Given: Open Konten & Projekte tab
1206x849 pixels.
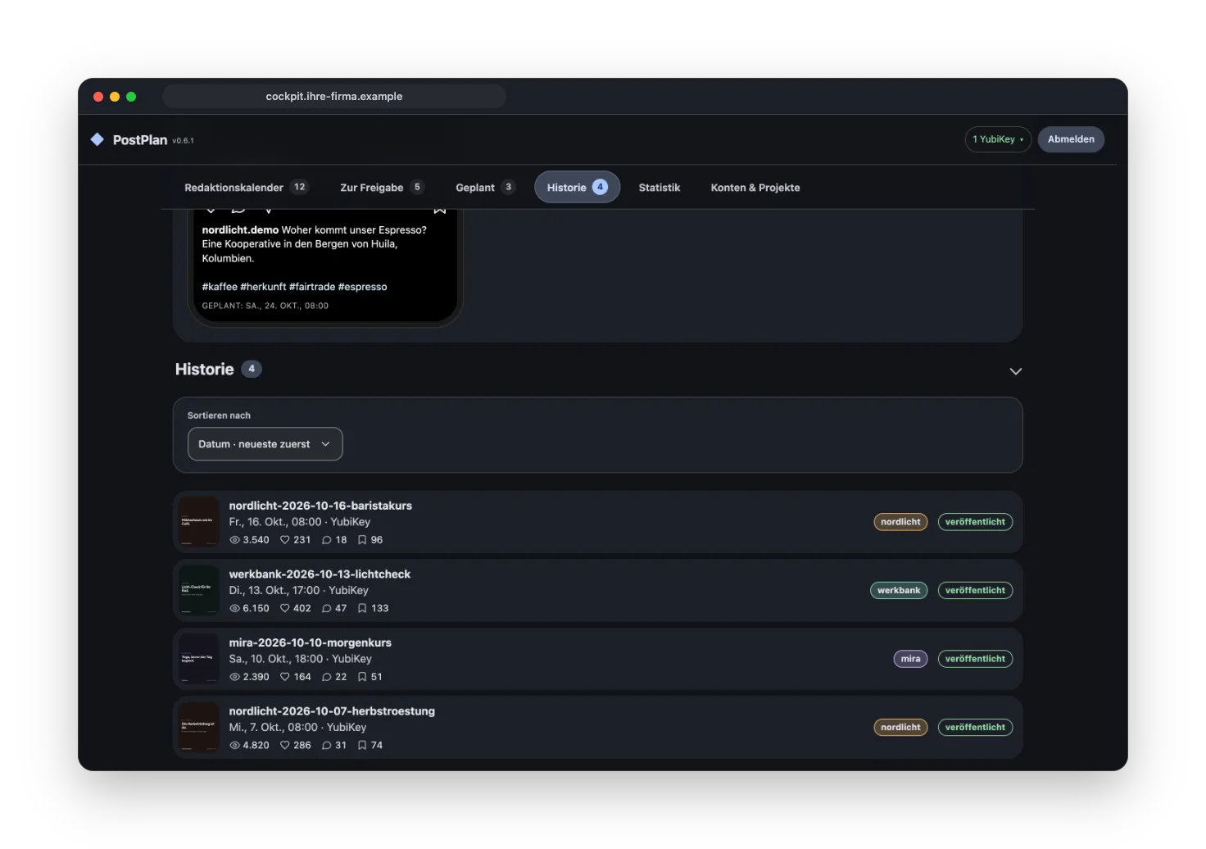Looking at the screenshot, I should [755, 188].
